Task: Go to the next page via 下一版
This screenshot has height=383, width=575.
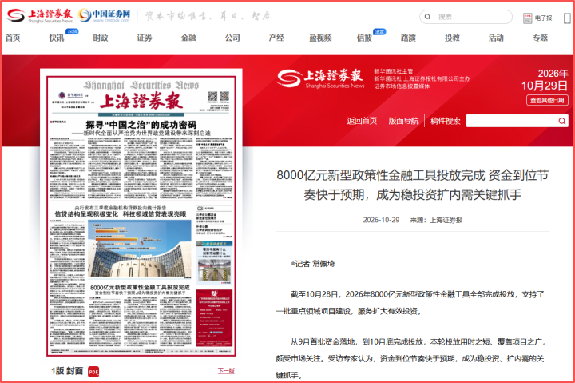Action: (x=226, y=371)
